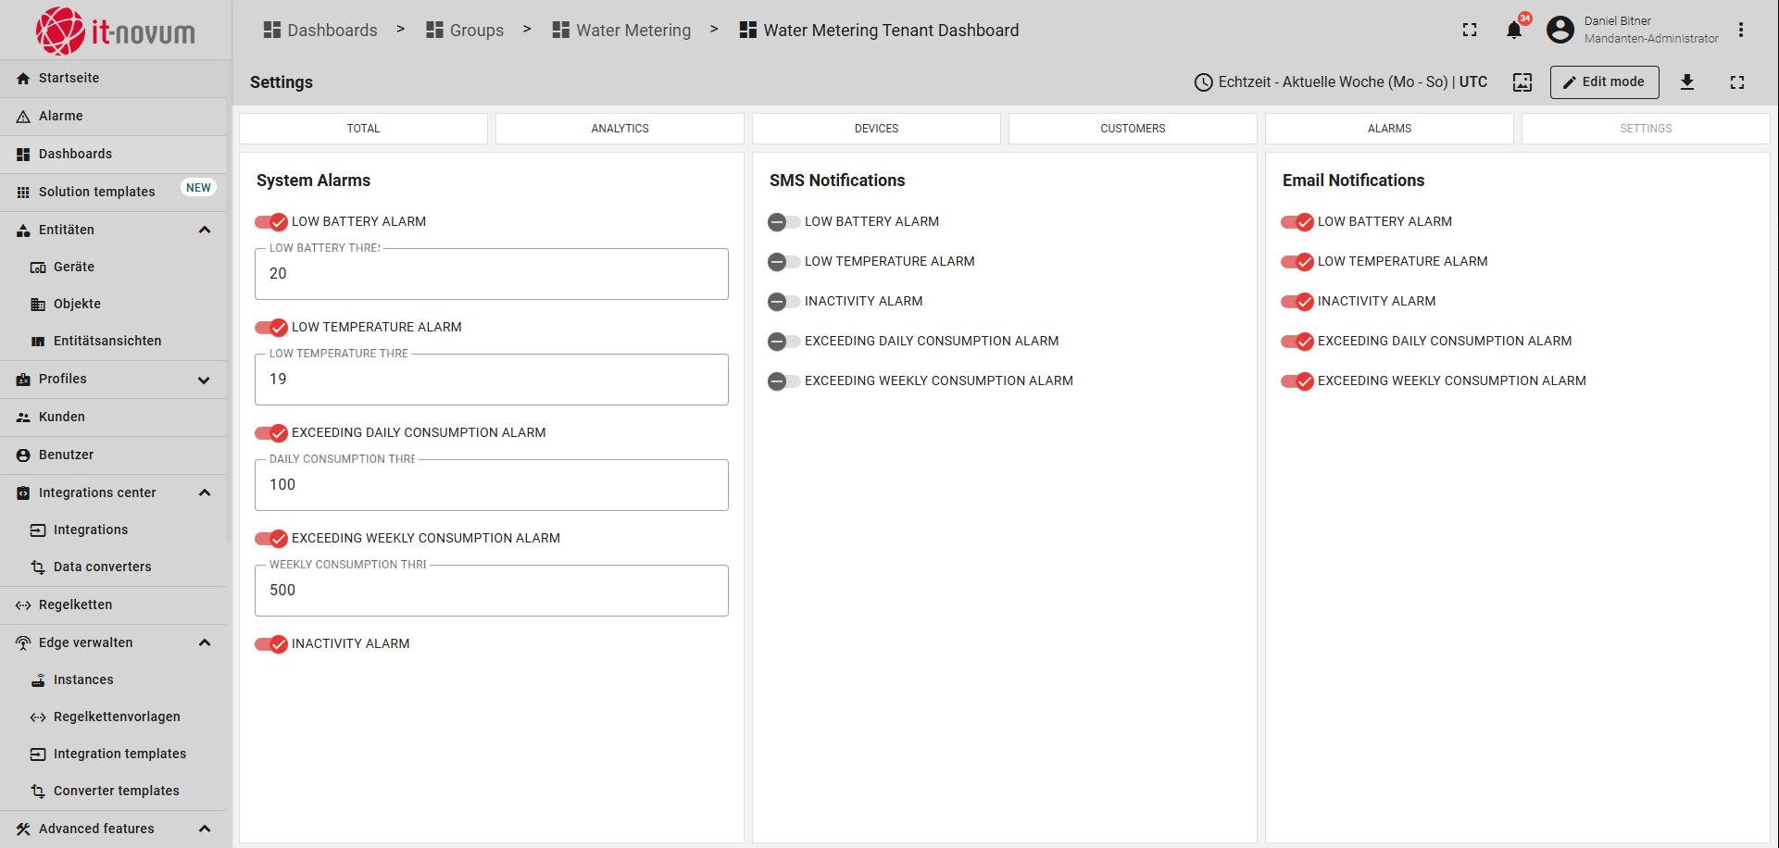Disable System Alarms Low Battery Alarm toggle

coord(272,222)
